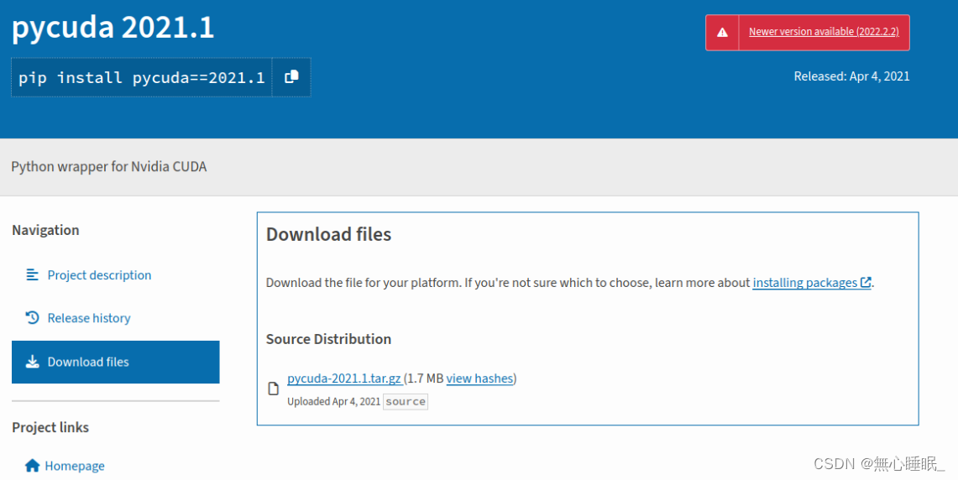Click the Download files tray icon
This screenshot has width=958, height=480.
coord(33,362)
